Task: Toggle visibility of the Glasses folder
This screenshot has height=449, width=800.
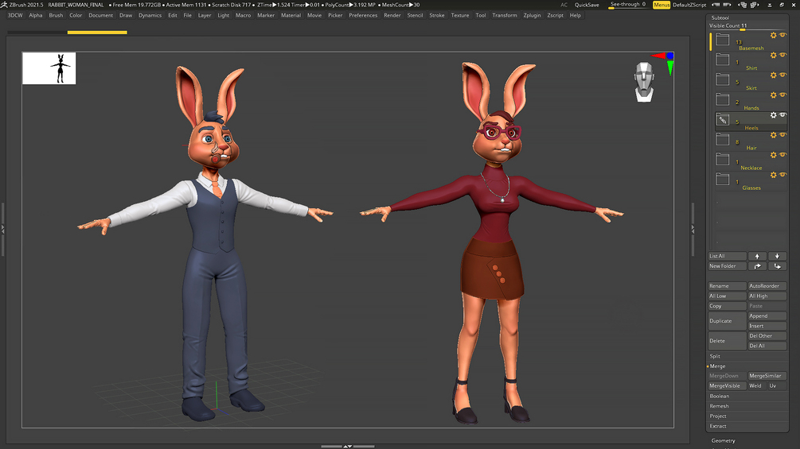Action: (x=782, y=175)
